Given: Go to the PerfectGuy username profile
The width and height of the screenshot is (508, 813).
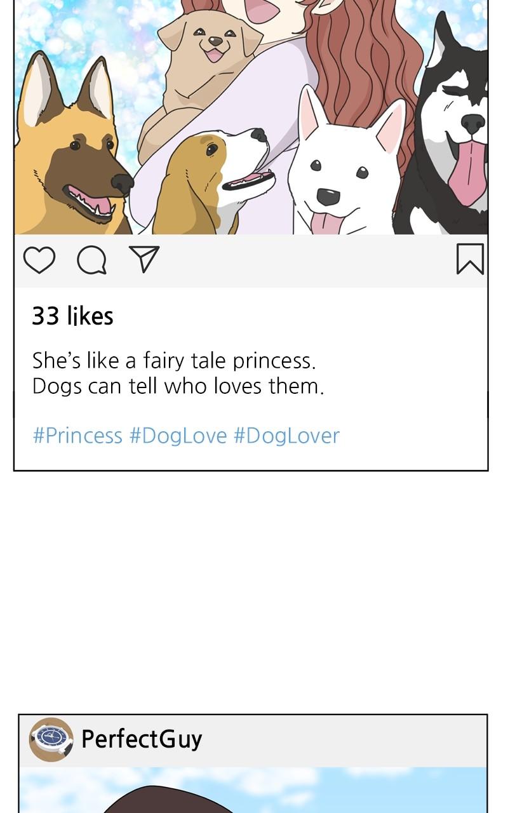Looking at the screenshot, I should [142, 739].
